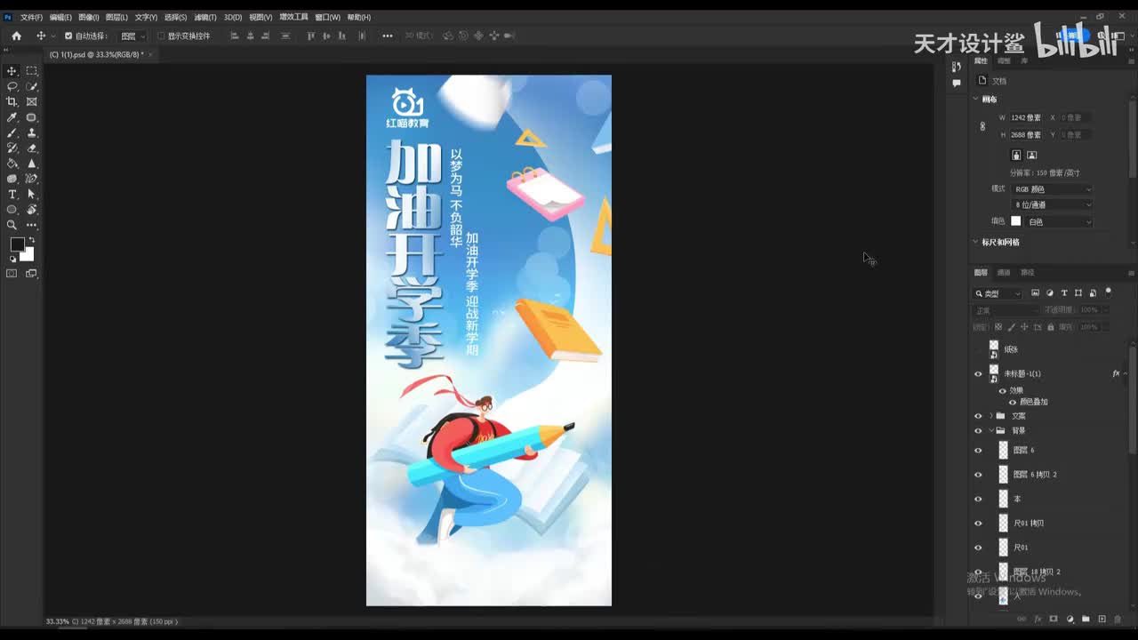Collapse the 画布 section
Image resolution: width=1138 pixels, height=640 pixels.
click(x=975, y=100)
